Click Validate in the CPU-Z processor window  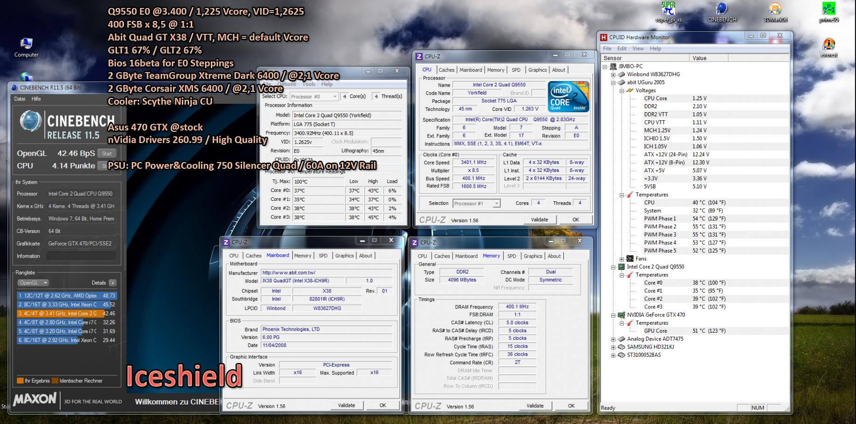point(540,220)
